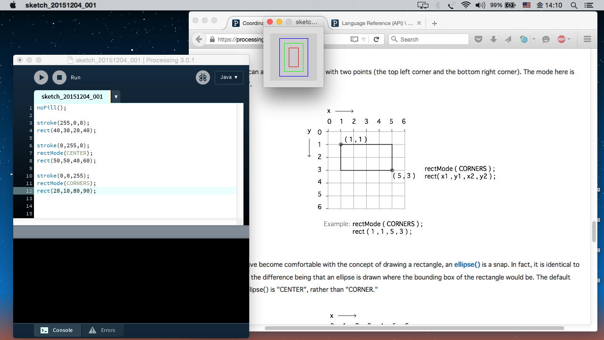The image size is (604, 340).
Task: Open the Apple menu
Action: [13, 5]
